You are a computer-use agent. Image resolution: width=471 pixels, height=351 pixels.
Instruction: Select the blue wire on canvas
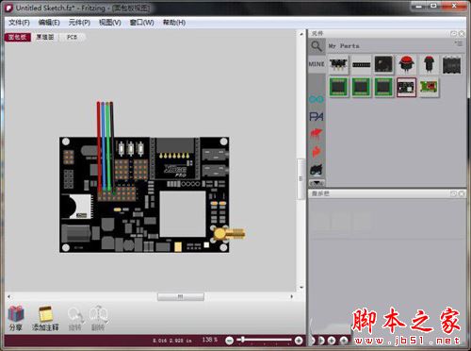[x=104, y=146]
